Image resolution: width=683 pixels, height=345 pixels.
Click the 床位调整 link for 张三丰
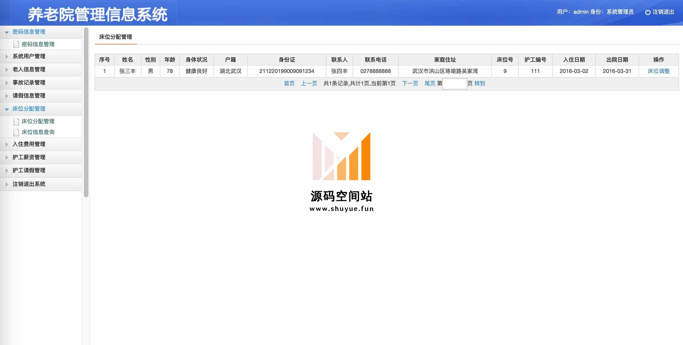pos(658,71)
